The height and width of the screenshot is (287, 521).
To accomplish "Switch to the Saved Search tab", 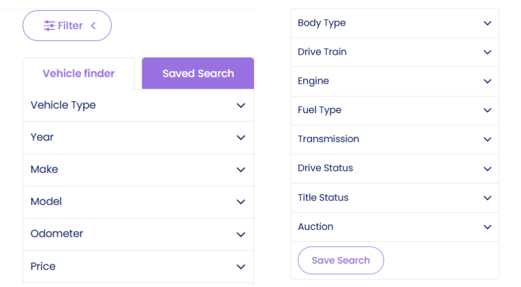I will [x=198, y=74].
